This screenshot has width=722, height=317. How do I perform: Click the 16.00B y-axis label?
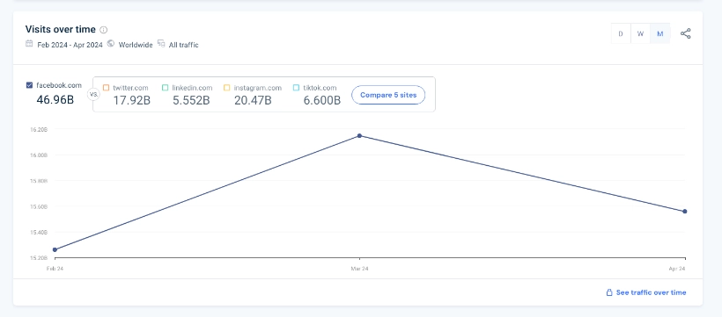pyautogui.click(x=39, y=155)
